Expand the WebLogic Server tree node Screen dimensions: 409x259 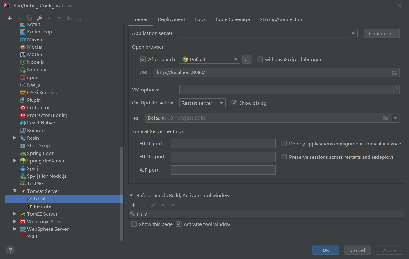(15, 221)
